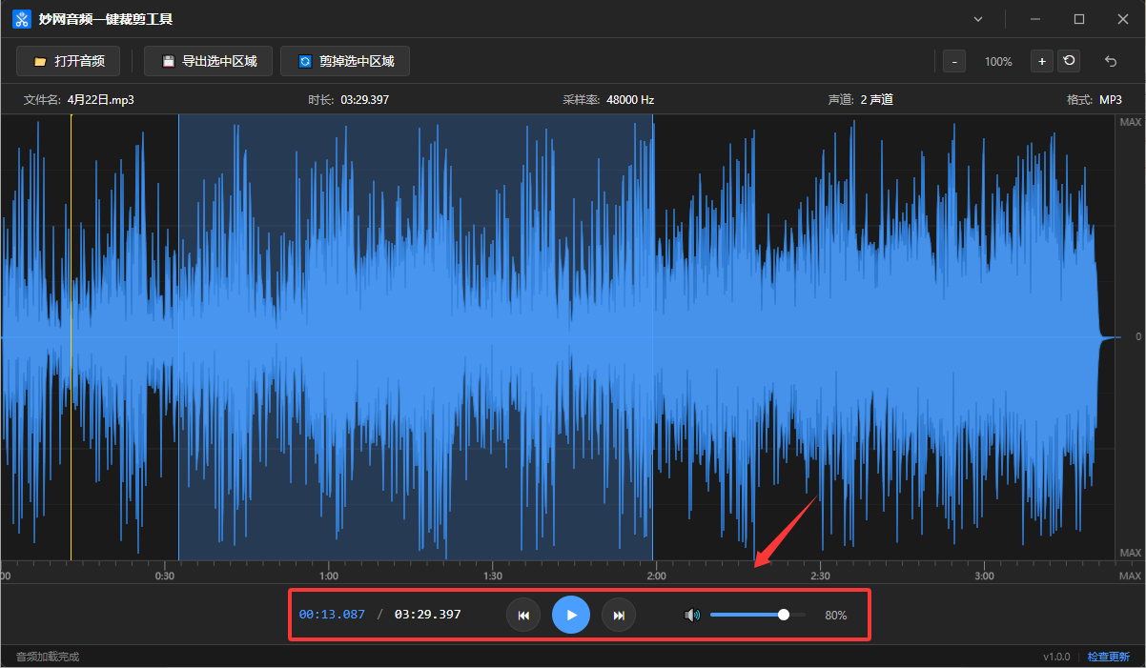Undo last action with the back arrow
The height and width of the screenshot is (668, 1146).
[x=1111, y=61]
